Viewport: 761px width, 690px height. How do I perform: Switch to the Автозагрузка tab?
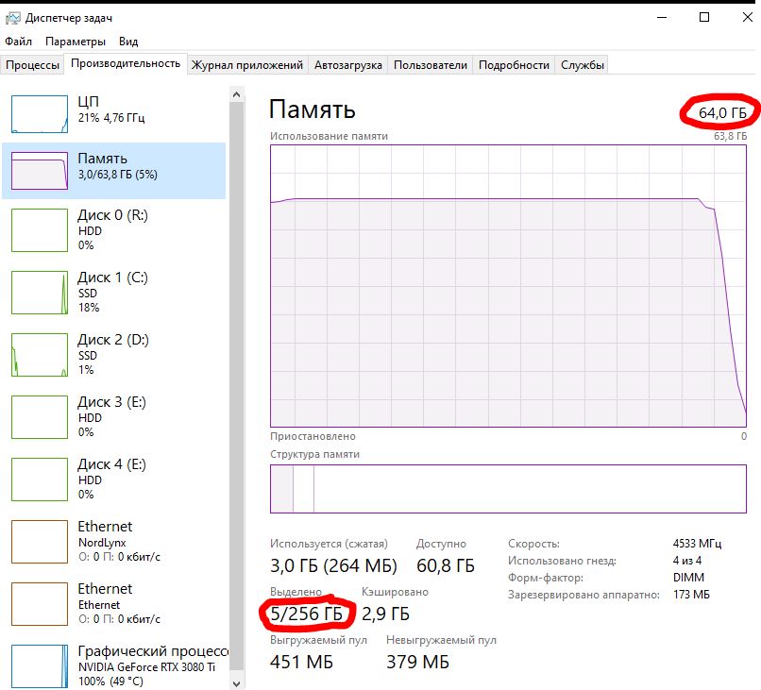coord(348,65)
